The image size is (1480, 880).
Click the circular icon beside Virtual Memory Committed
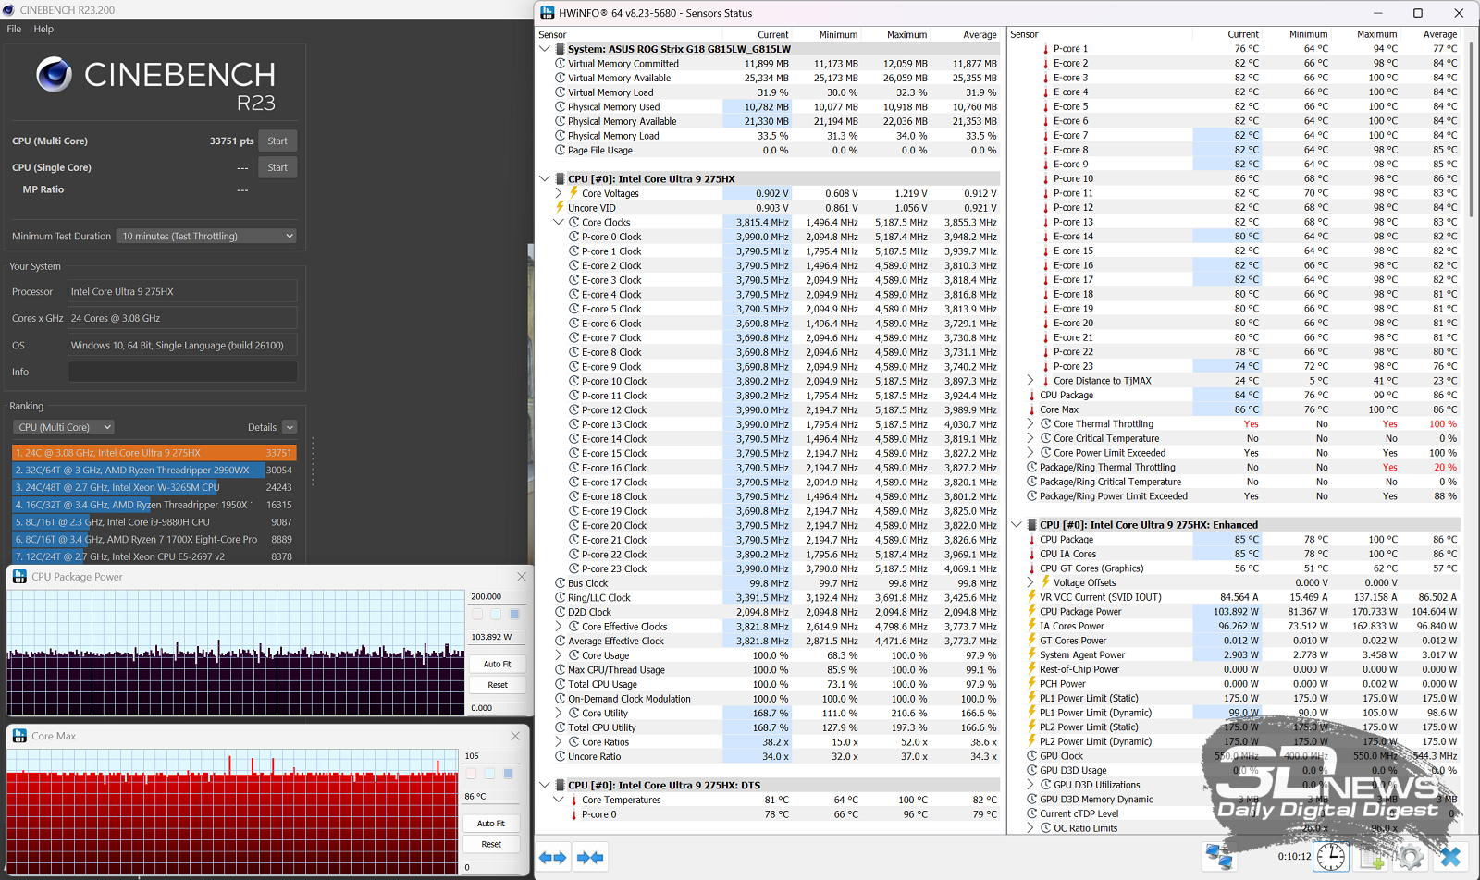560,64
